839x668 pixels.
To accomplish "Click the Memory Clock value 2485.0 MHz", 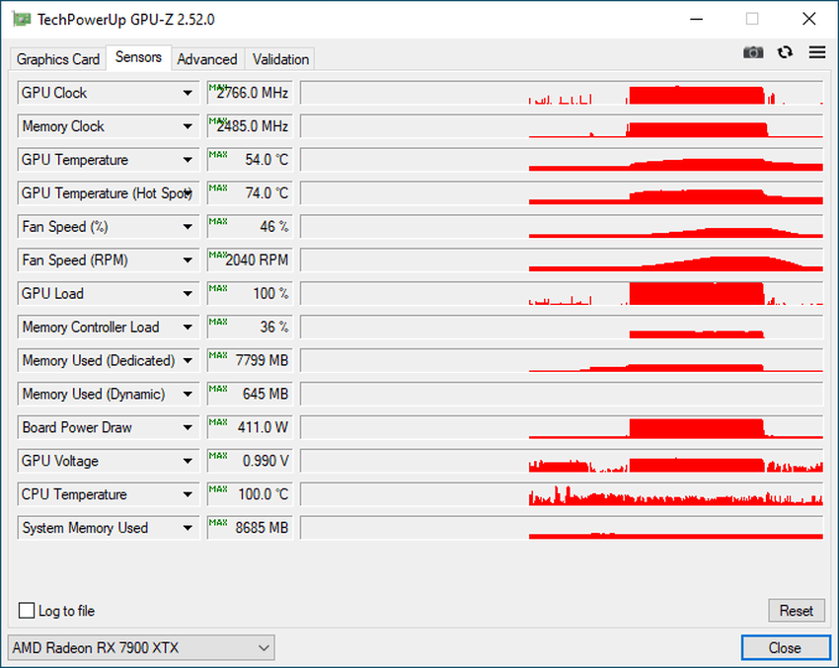I will (250, 126).
